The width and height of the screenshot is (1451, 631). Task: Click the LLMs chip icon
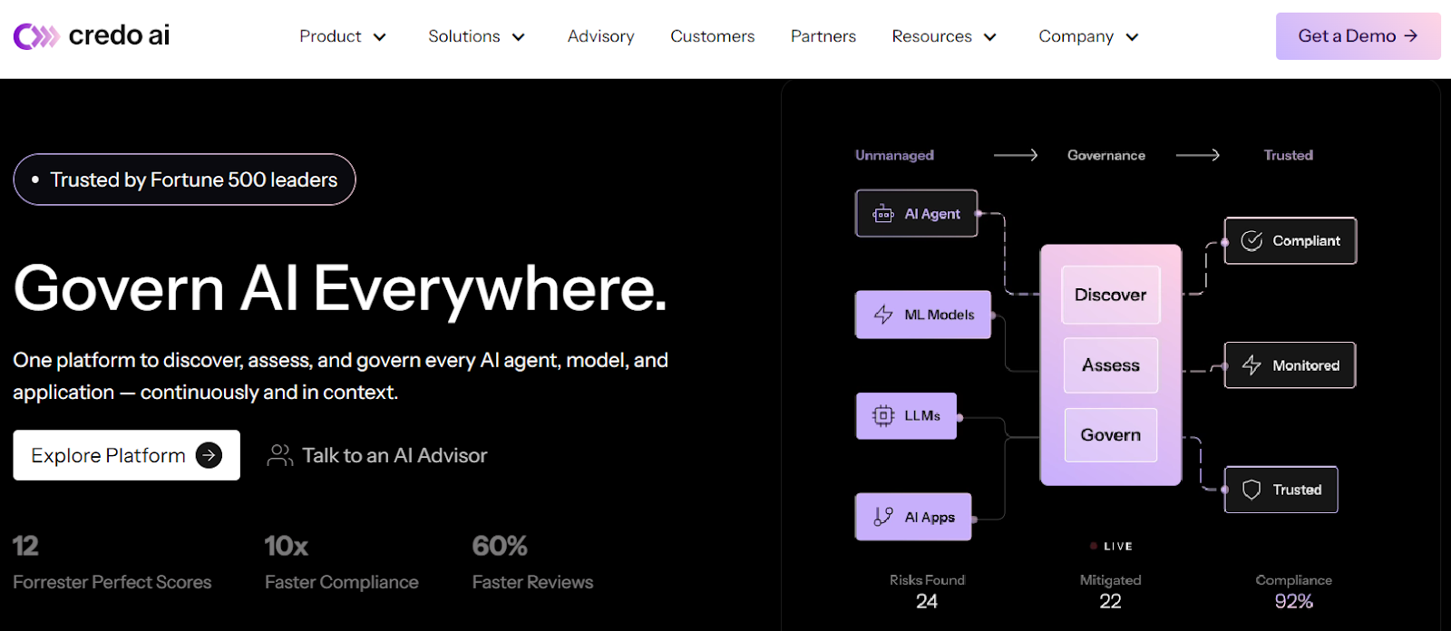tap(883, 416)
